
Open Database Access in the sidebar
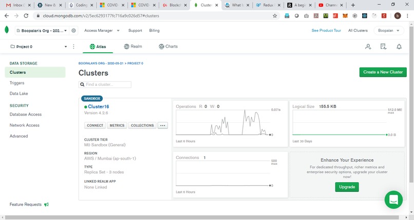(26, 114)
